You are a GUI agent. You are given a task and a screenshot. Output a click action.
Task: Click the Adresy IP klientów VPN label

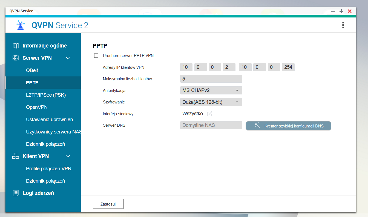(123, 67)
